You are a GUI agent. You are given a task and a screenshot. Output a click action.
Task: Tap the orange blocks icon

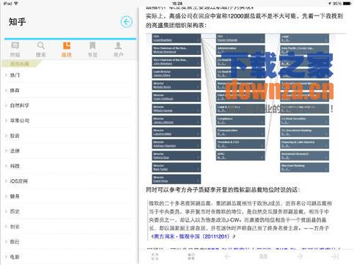67,46
